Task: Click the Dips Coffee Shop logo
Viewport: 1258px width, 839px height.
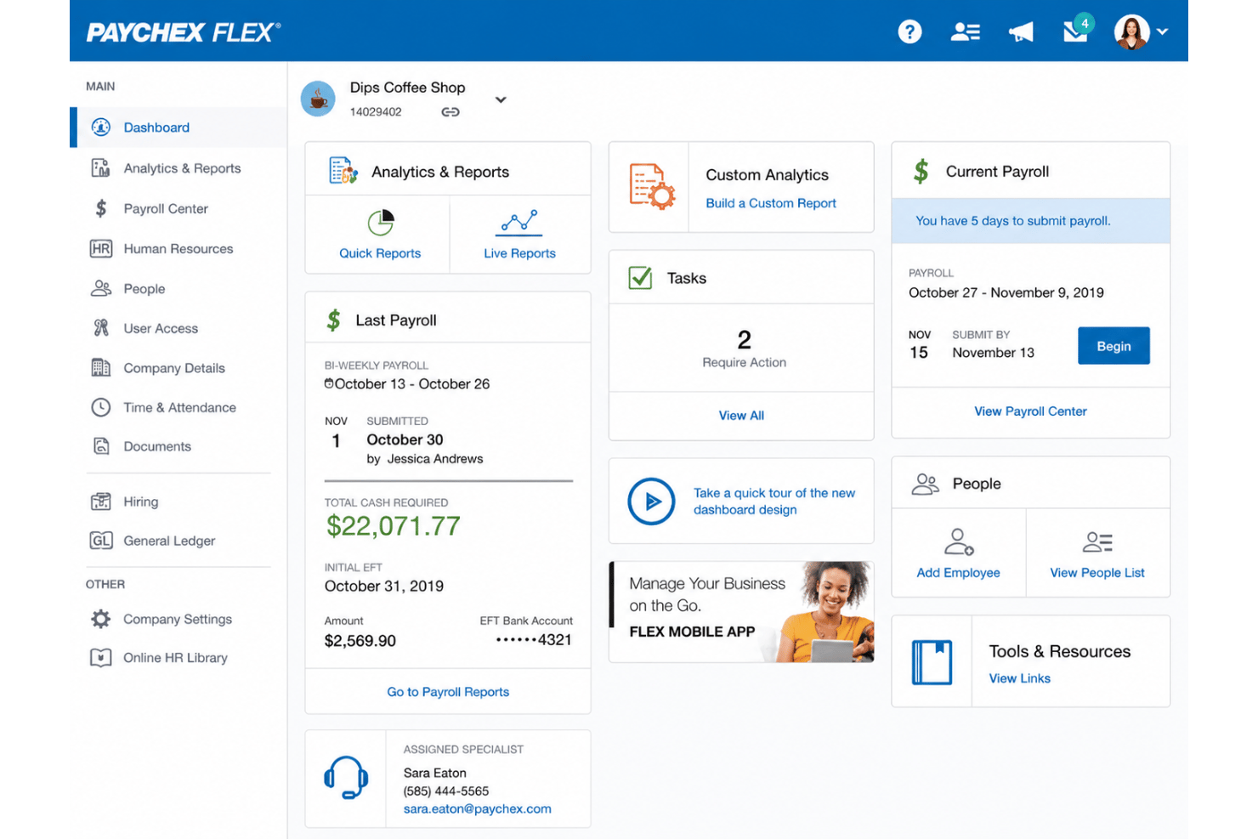Action: [318, 99]
